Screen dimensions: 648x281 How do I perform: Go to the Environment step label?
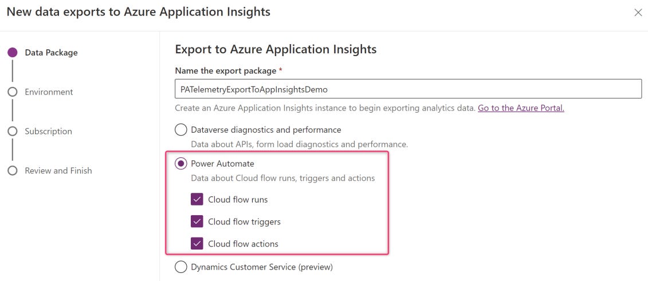49,92
